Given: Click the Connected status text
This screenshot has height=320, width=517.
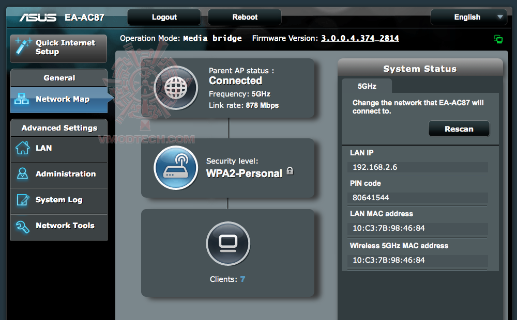Looking at the screenshot, I should 235,81.
